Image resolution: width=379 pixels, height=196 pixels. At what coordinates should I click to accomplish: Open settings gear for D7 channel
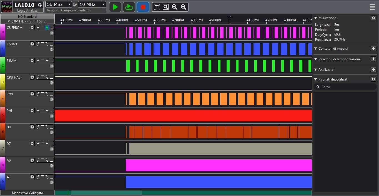[x=32, y=144]
